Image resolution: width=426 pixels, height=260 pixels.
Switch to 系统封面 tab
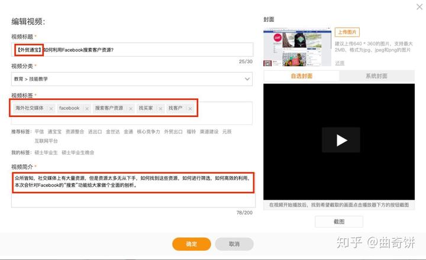376,76
